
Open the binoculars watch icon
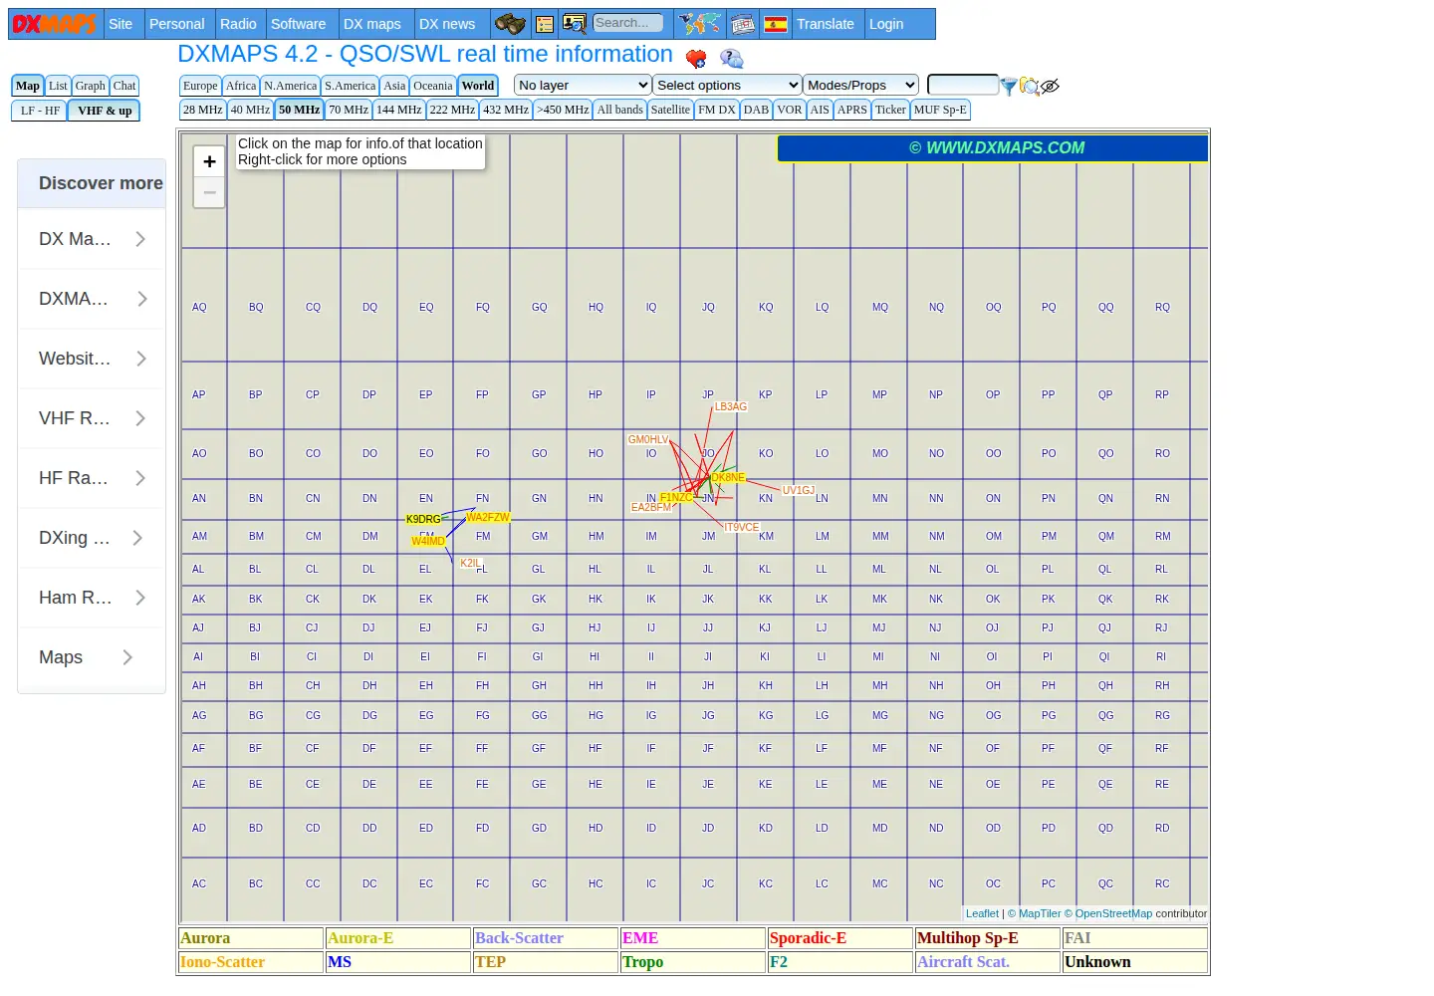pyautogui.click(x=510, y=24)
